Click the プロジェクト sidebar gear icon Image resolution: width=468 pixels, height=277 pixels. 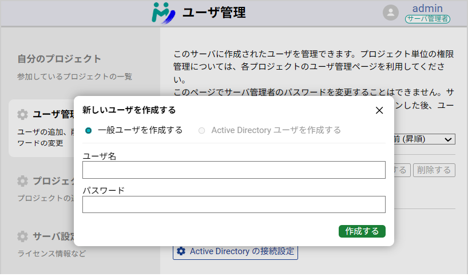coord(22,181)
